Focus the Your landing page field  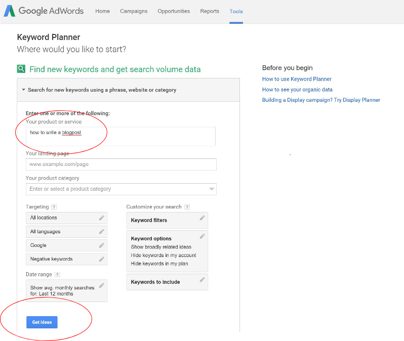tap(121, 164)
